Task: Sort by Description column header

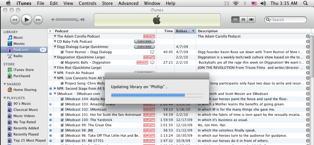Action: pos(254,31)
